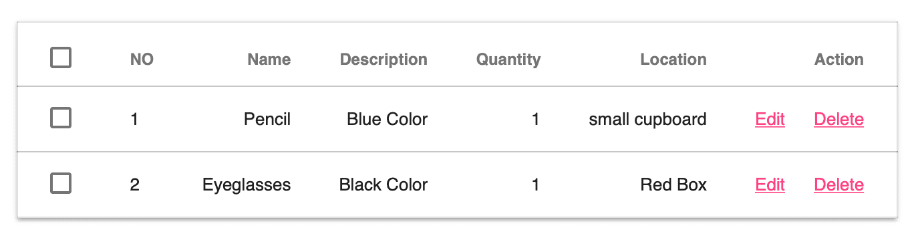The height and width of the screenshot is (250, 918).
Task: Tick the Eyeglasses row checkbox
Action: pyautogui.click(x=61, y=183)
